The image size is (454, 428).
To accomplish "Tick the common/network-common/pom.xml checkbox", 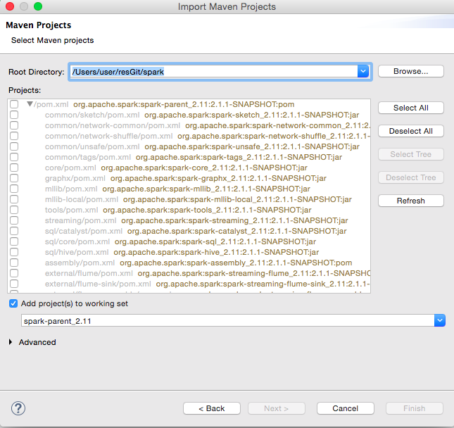I will [14, 125].
